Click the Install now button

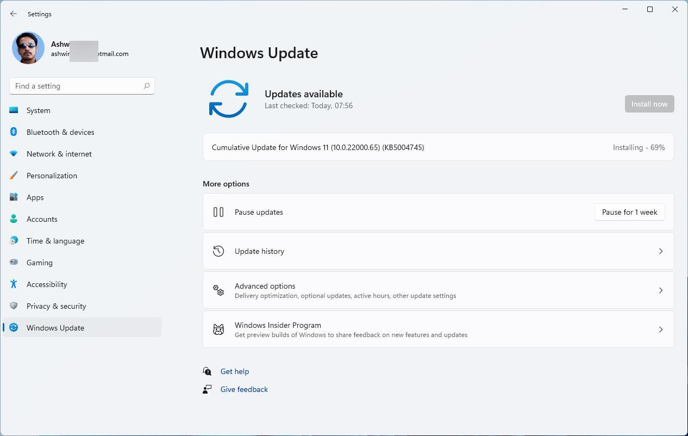click(649, 104)
